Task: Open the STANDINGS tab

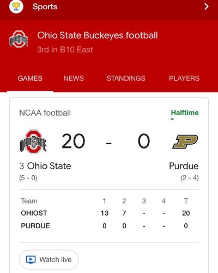Action: coord(126,78)
